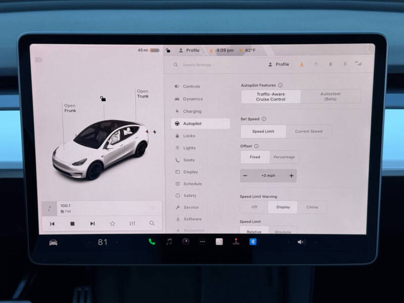Open the car controls icon at bottom left
The height and width of the screenshot is (303, 404).
53,242
